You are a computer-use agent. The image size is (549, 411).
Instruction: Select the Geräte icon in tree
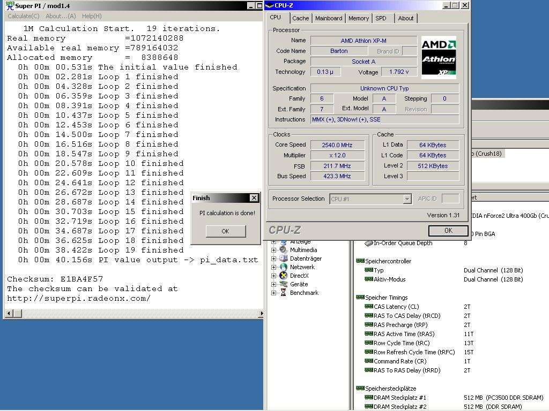pos(284,284)
